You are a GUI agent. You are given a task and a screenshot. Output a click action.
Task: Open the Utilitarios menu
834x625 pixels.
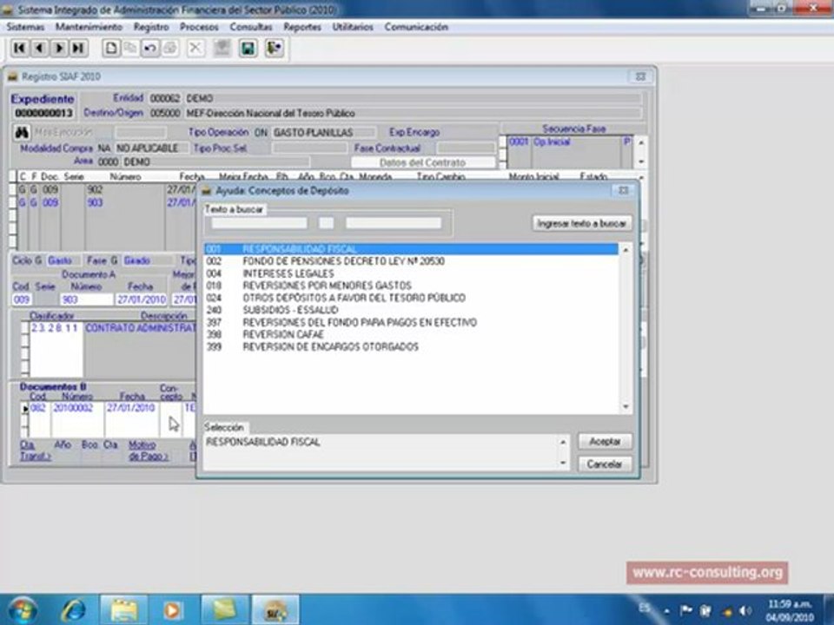coord(353,27)
